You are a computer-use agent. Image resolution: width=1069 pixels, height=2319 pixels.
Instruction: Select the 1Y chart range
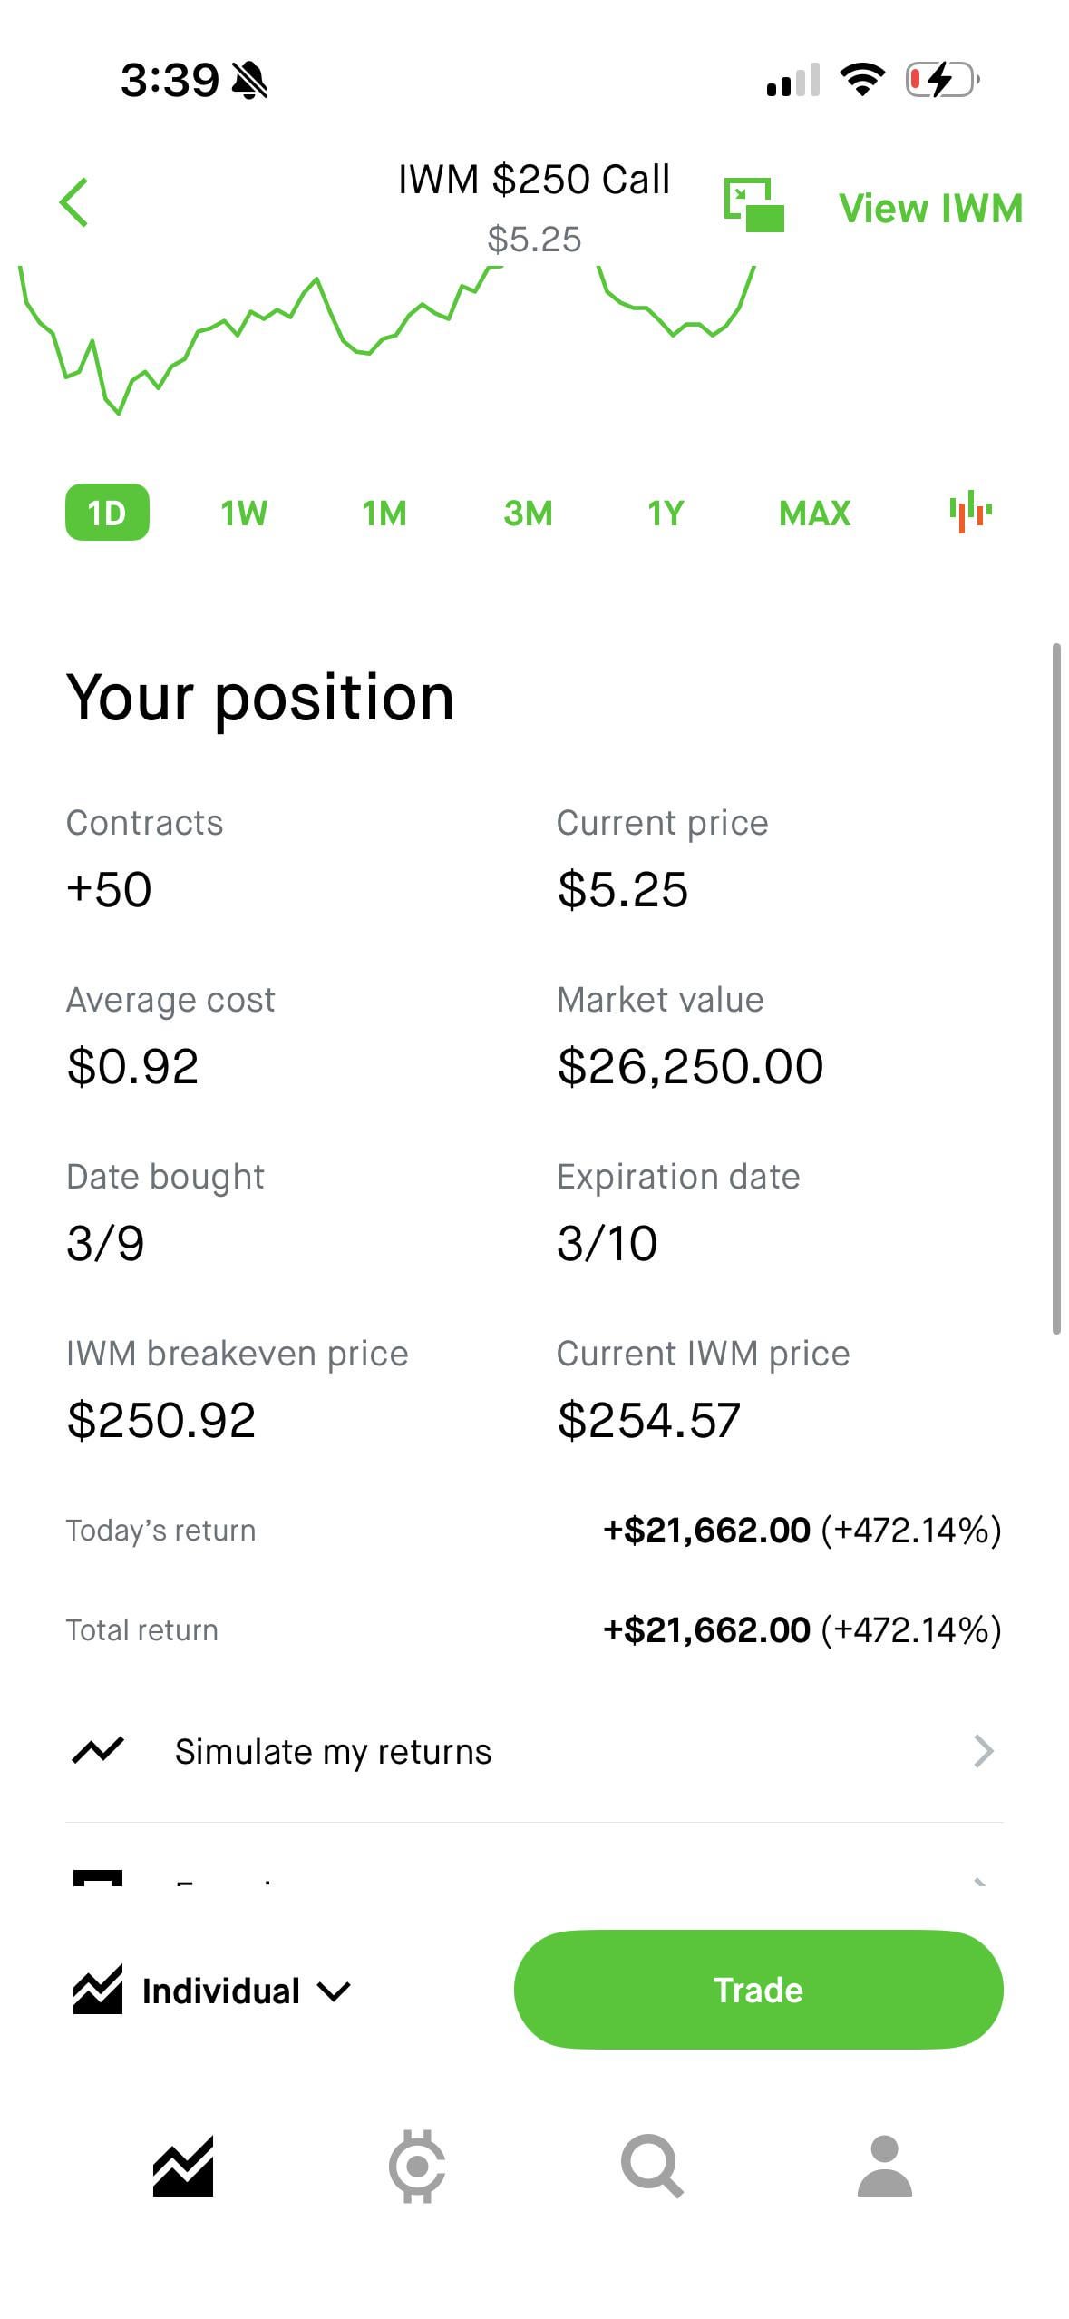coord(666,514)
